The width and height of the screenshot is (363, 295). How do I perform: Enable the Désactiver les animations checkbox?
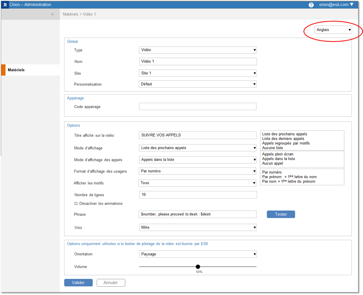point(76,204)
